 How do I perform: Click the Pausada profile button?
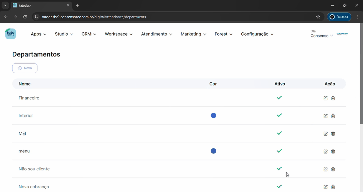pos(339,17)
